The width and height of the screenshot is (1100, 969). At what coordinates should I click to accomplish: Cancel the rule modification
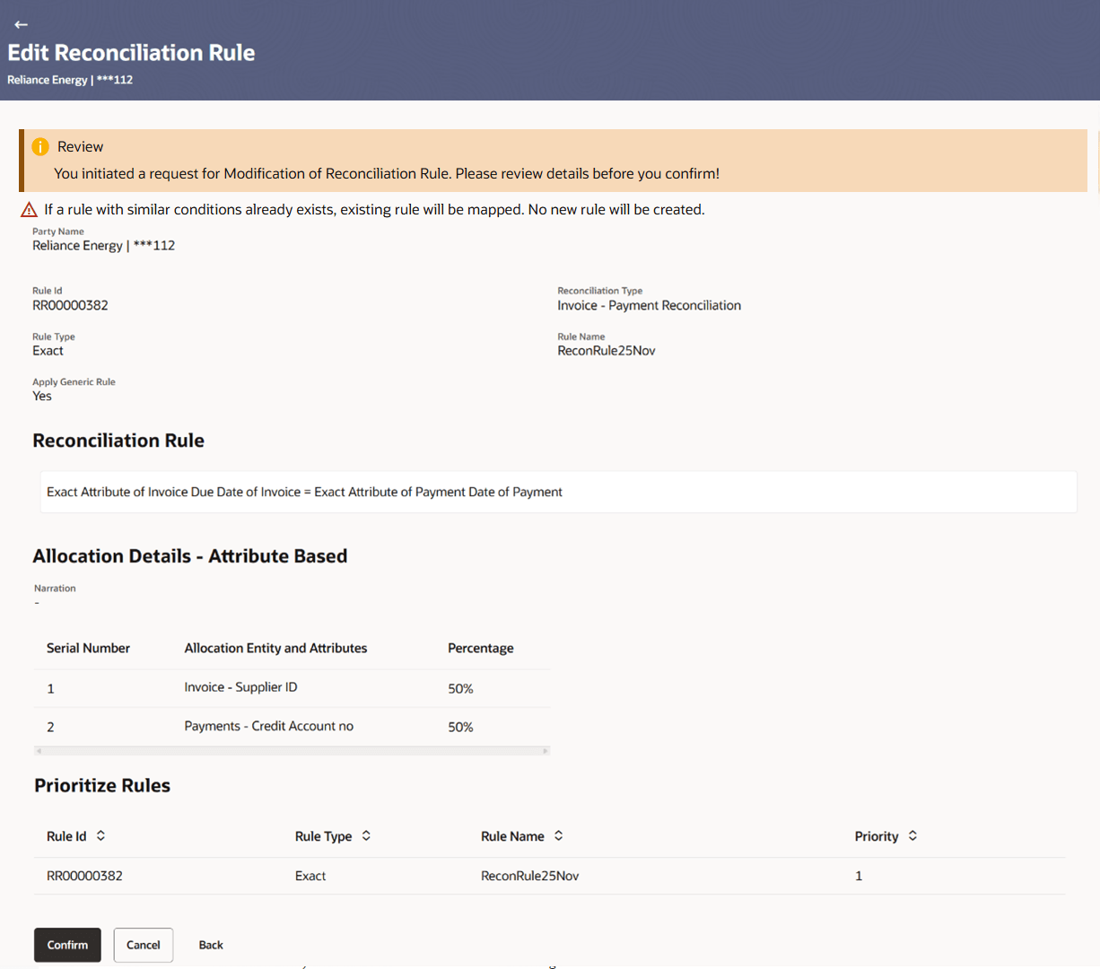144,945
